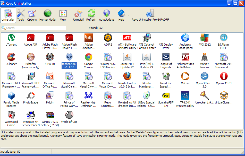Select ATI Display Driver entry
Screen dimensions: 245x156
(x=166, y=46)
